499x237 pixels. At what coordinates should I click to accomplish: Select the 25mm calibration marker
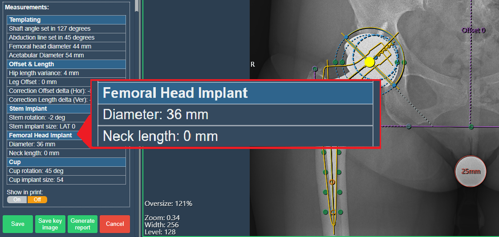coord(471,171)
